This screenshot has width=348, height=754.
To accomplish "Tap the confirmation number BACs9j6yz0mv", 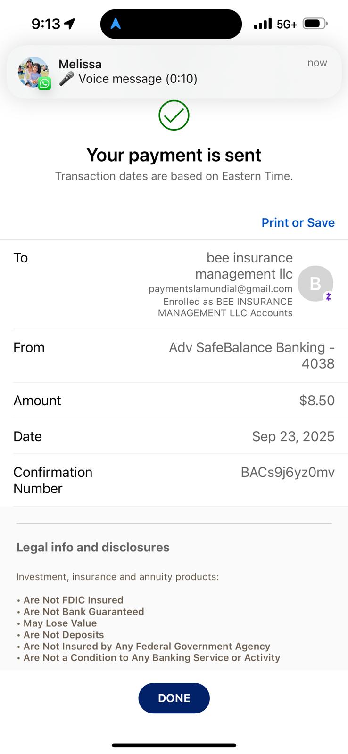I will click(288, 472).
